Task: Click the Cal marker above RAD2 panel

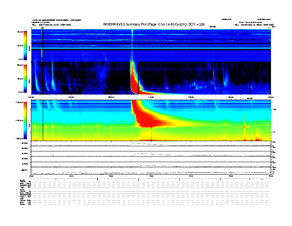Action: (x=42, y=28)
